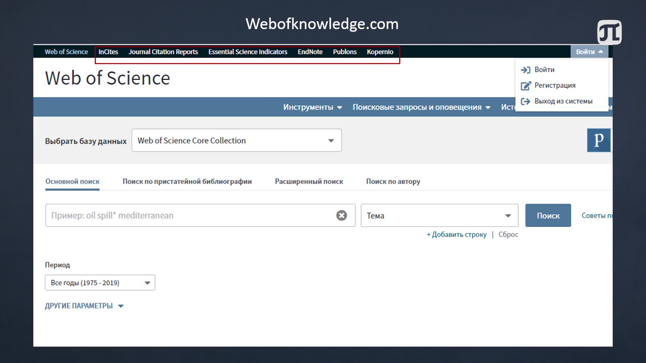This screenshot has height=363, width=646.
Task: Expand the Инструменты menu
Action: pos(313,107)
